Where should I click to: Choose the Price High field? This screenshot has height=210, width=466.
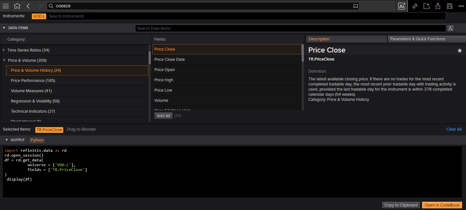tap(227, 80)
